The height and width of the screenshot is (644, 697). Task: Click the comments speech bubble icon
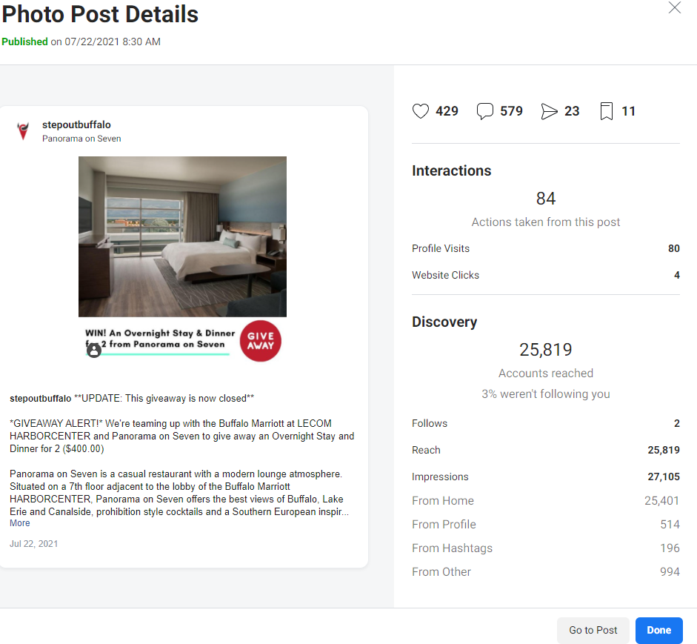(x=485, y=111)
